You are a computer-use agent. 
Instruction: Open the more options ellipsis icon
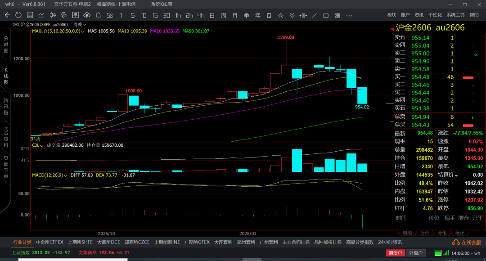tap(349, 15)
